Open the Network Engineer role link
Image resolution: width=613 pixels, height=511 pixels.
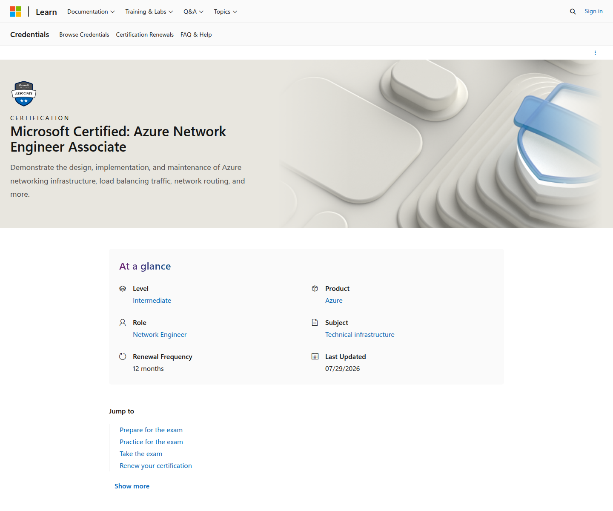tap(160, 335)
